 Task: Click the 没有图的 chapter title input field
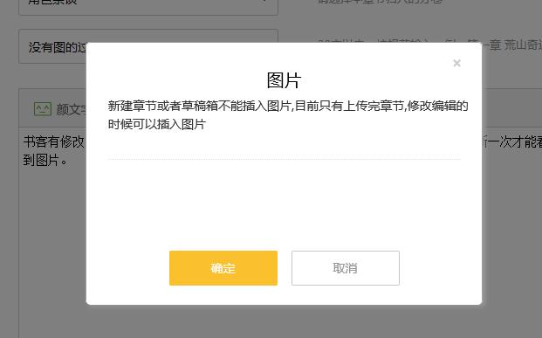click(x=148, y=46)
